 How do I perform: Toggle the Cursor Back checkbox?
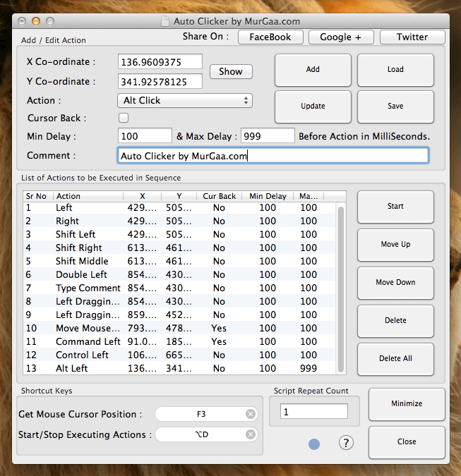point(124,118)
